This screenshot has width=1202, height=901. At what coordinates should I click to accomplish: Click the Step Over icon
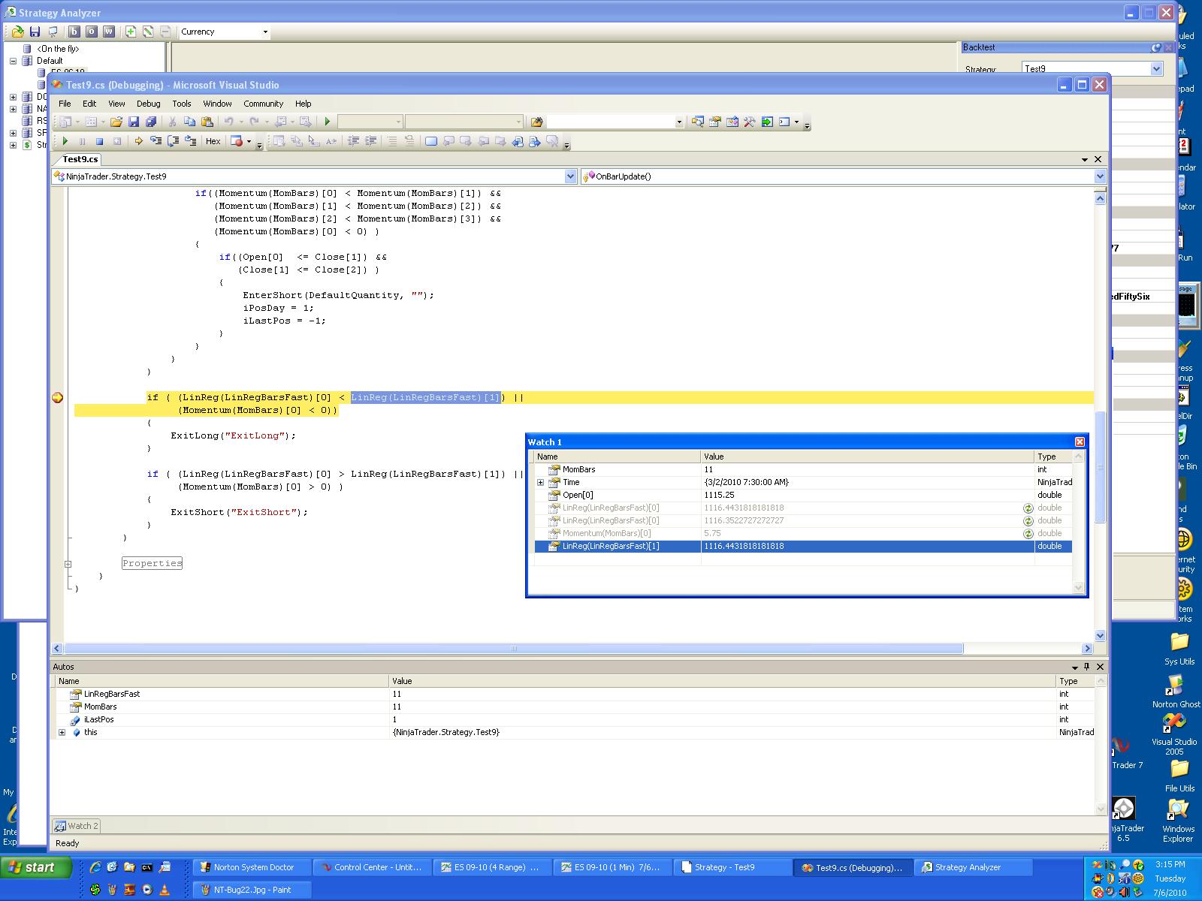click(173, 141)
